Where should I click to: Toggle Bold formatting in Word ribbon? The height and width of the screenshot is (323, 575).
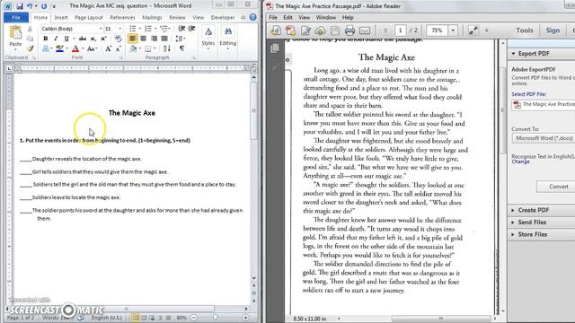(46, 39)
